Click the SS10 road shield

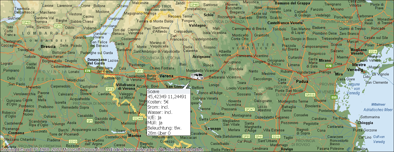[x=73, y=142]
